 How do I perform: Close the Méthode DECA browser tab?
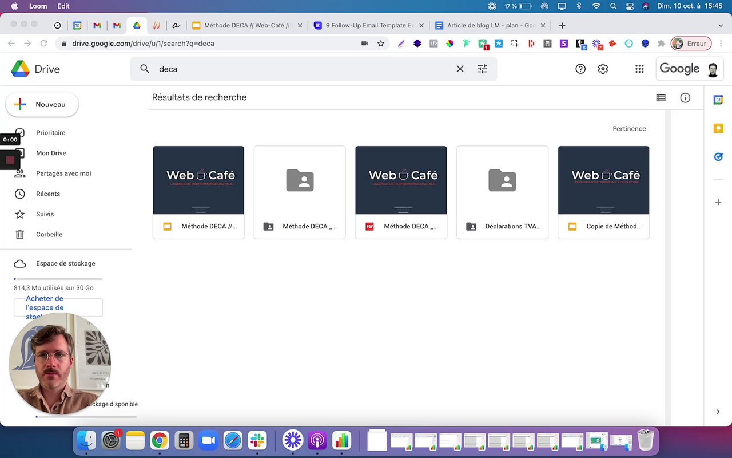tap(300, 25)
